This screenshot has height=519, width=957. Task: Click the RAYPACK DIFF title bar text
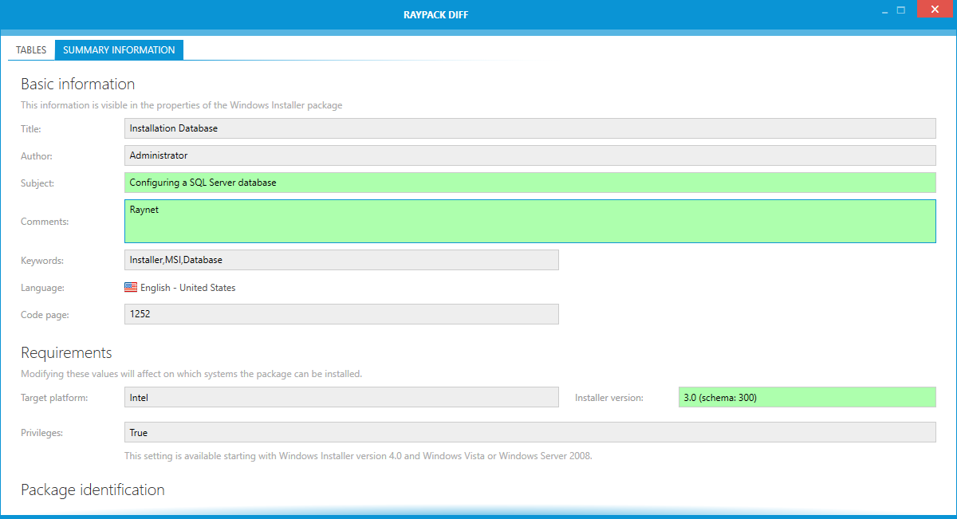(435, 15)
